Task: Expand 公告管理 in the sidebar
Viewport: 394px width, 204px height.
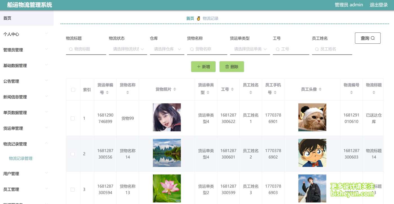Action: [27, 81]
